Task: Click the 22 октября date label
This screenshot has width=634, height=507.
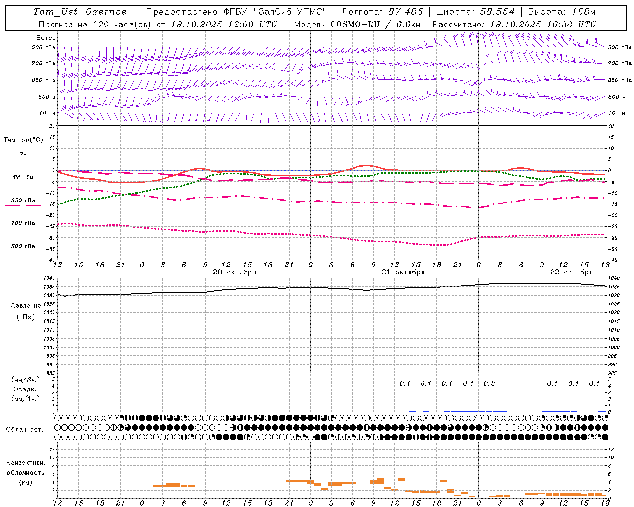Action: tap(572, 272)
